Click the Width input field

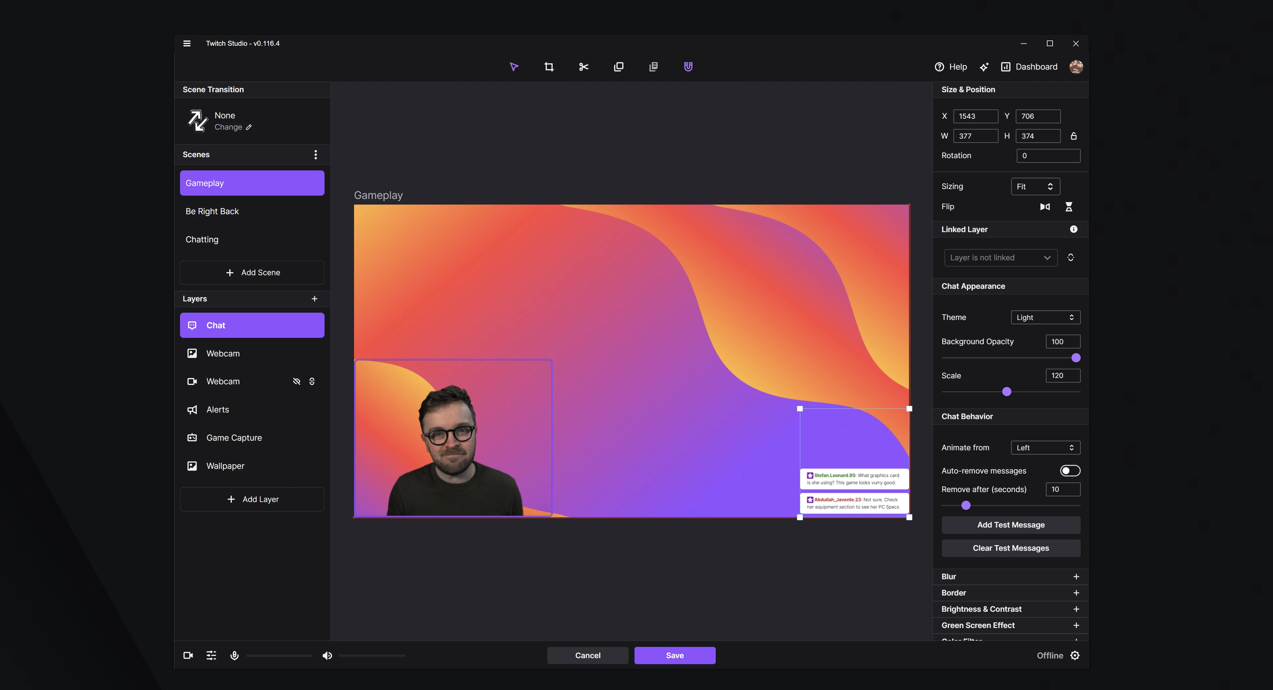(x=976, y=136)
